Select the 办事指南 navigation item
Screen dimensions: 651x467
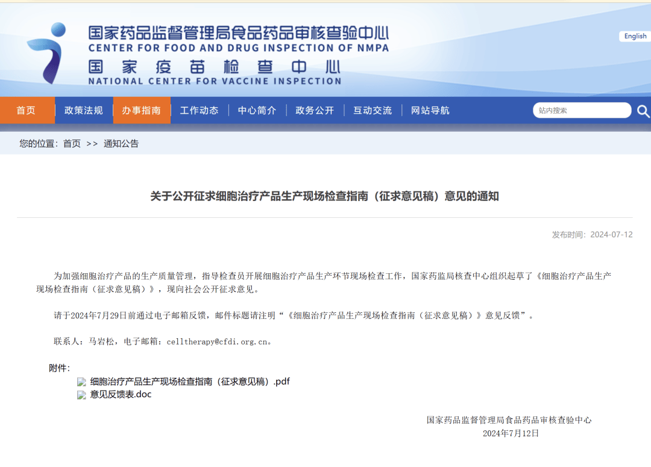click(x=141, y=110)
